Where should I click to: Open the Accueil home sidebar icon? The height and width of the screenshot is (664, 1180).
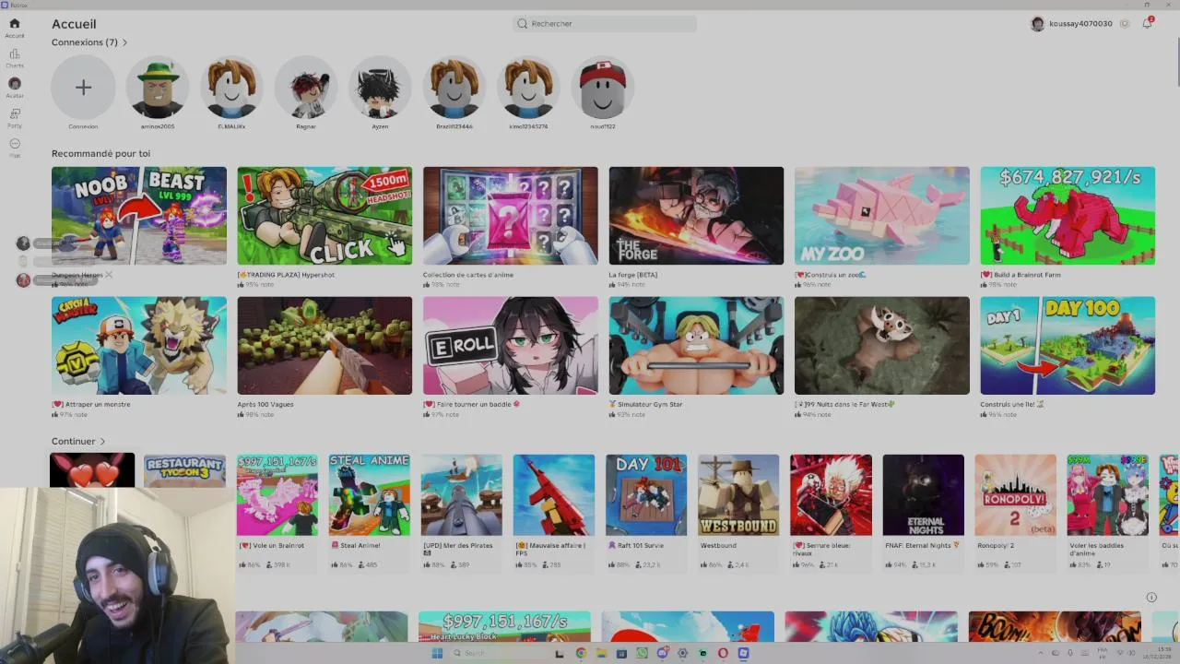(x=14, y=24)
